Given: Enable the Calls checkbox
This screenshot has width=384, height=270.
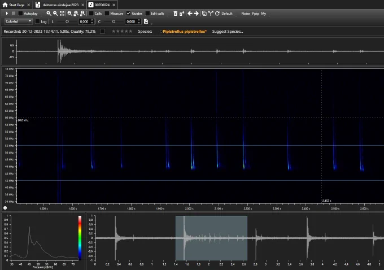Looking at the screenshot, I should 91,13.
